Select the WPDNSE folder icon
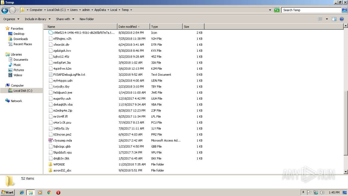 (x=50, y=164)
